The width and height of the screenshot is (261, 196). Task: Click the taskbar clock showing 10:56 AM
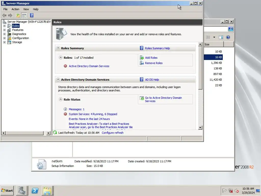tap(248, 190)
